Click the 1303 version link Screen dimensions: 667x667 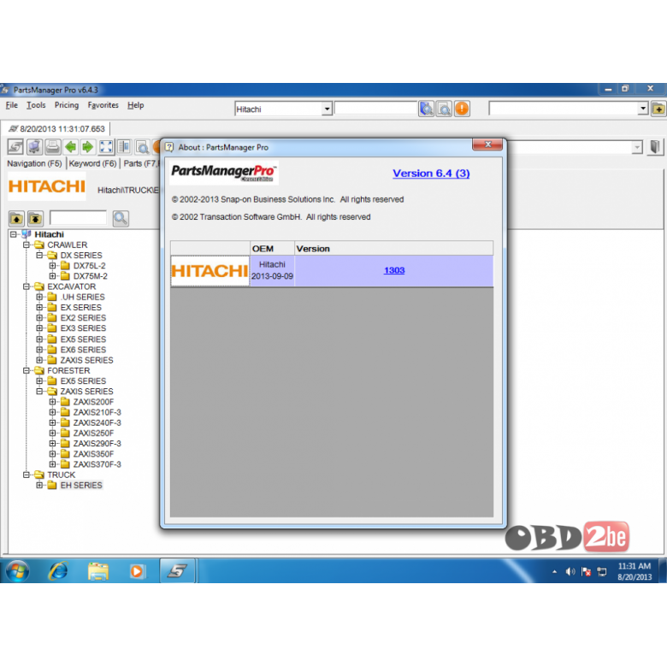(x=394, y=270)
